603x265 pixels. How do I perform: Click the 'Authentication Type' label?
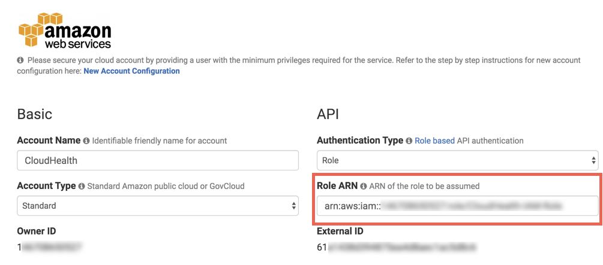click(360, 141)
